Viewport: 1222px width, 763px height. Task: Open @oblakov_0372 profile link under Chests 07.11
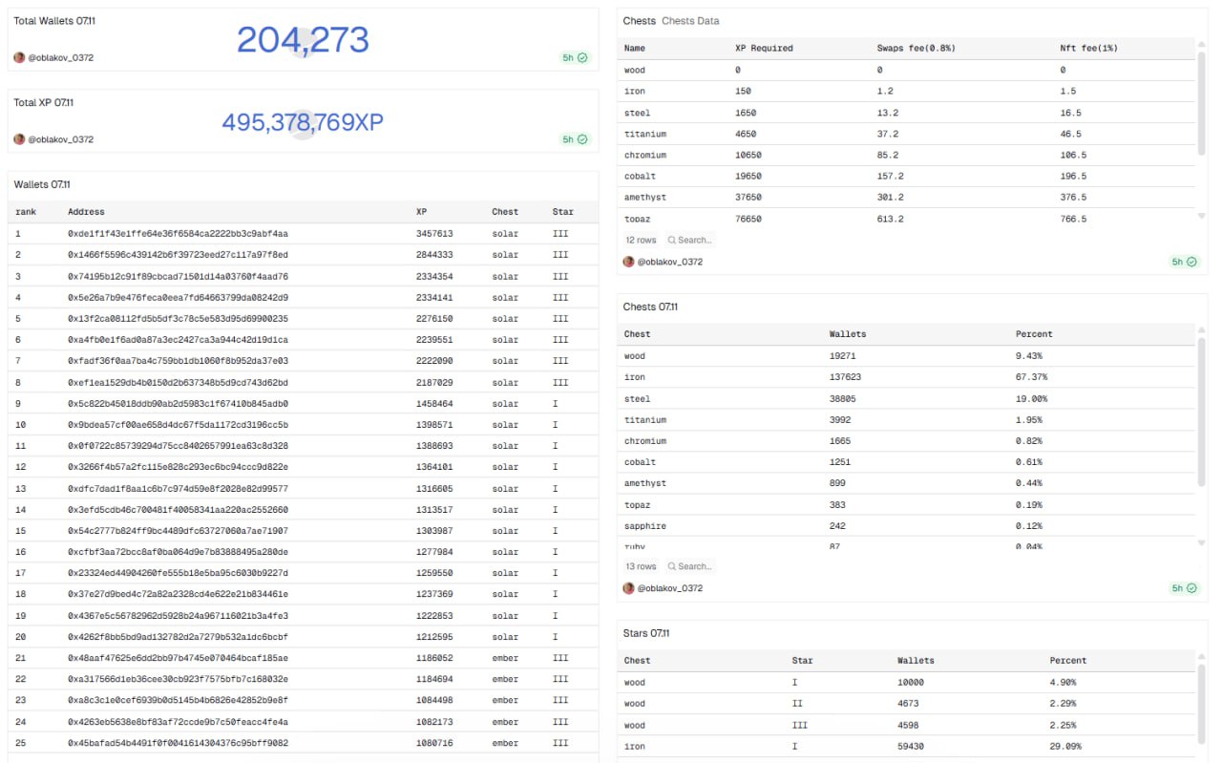(669, 588)
